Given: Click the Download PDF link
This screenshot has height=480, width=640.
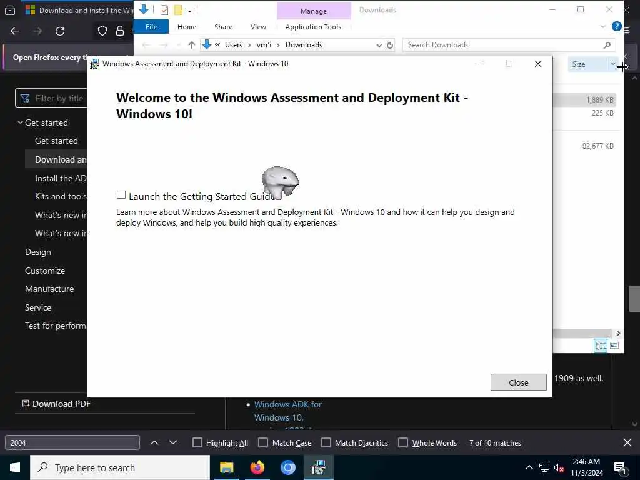Looking at the screenshot, I should click(x=56, y=404).
